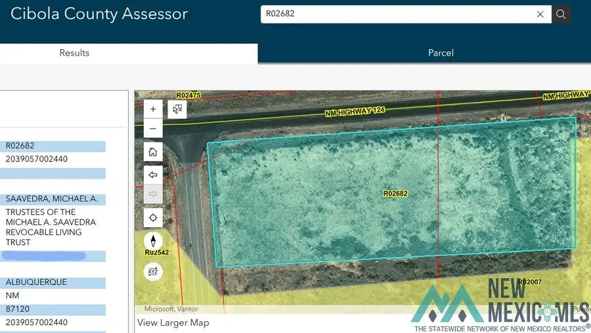Click the R02682 account number row

pos(20,146)
